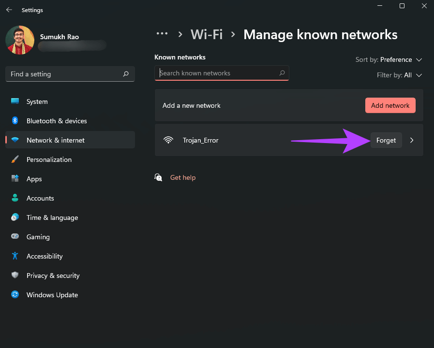Open Time & language settings
Image resolution: width=434 pixels, height=348 pixels.
tap(70, 217)
